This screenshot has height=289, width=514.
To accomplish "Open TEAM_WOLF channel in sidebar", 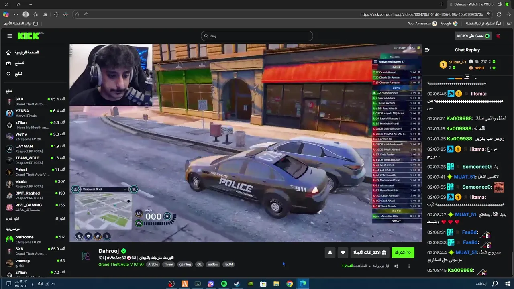I will [x=35, y=160].
